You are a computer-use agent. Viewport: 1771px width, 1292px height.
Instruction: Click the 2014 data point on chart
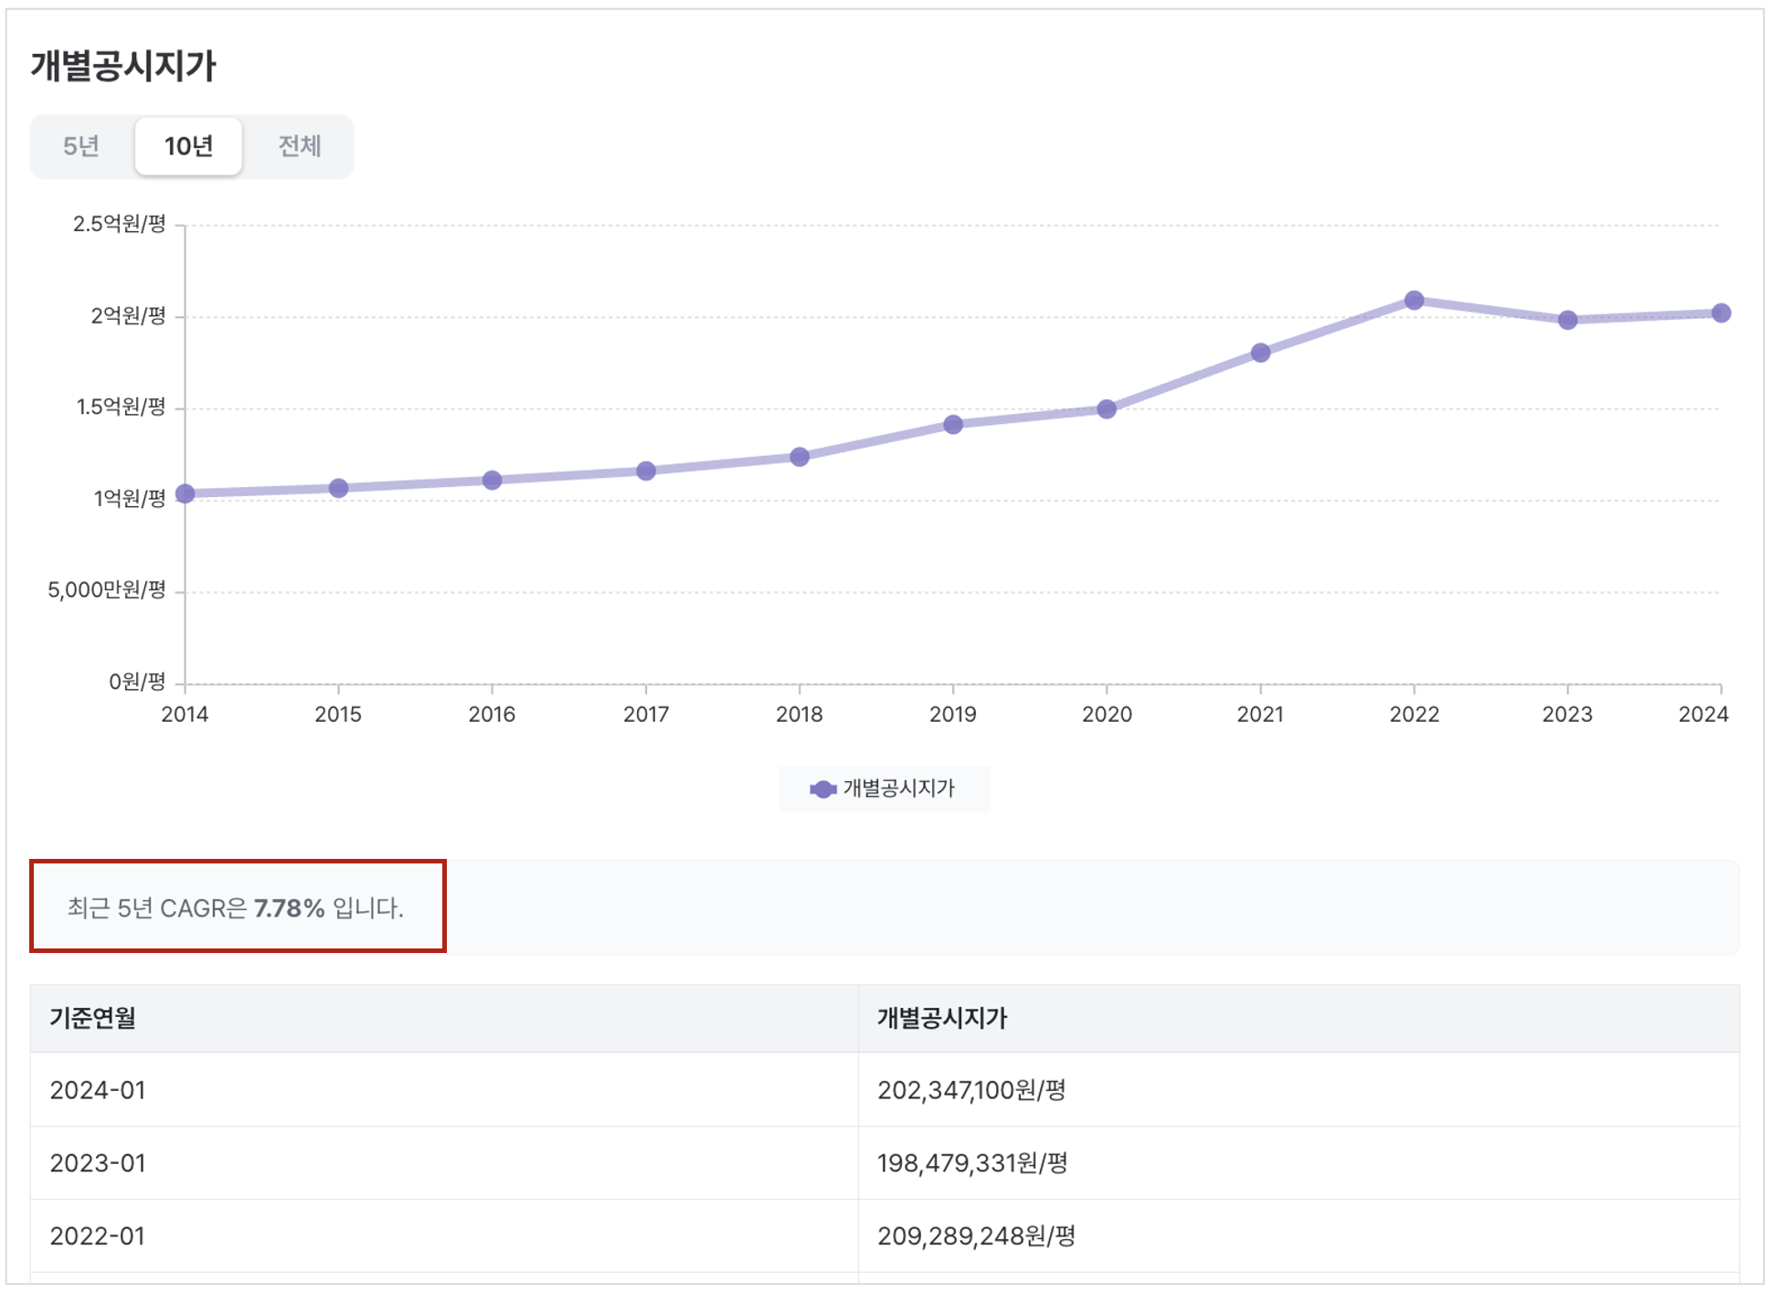(186, 493)
